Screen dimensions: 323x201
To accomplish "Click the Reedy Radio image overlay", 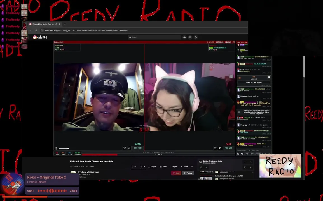I will click(280, 166).
